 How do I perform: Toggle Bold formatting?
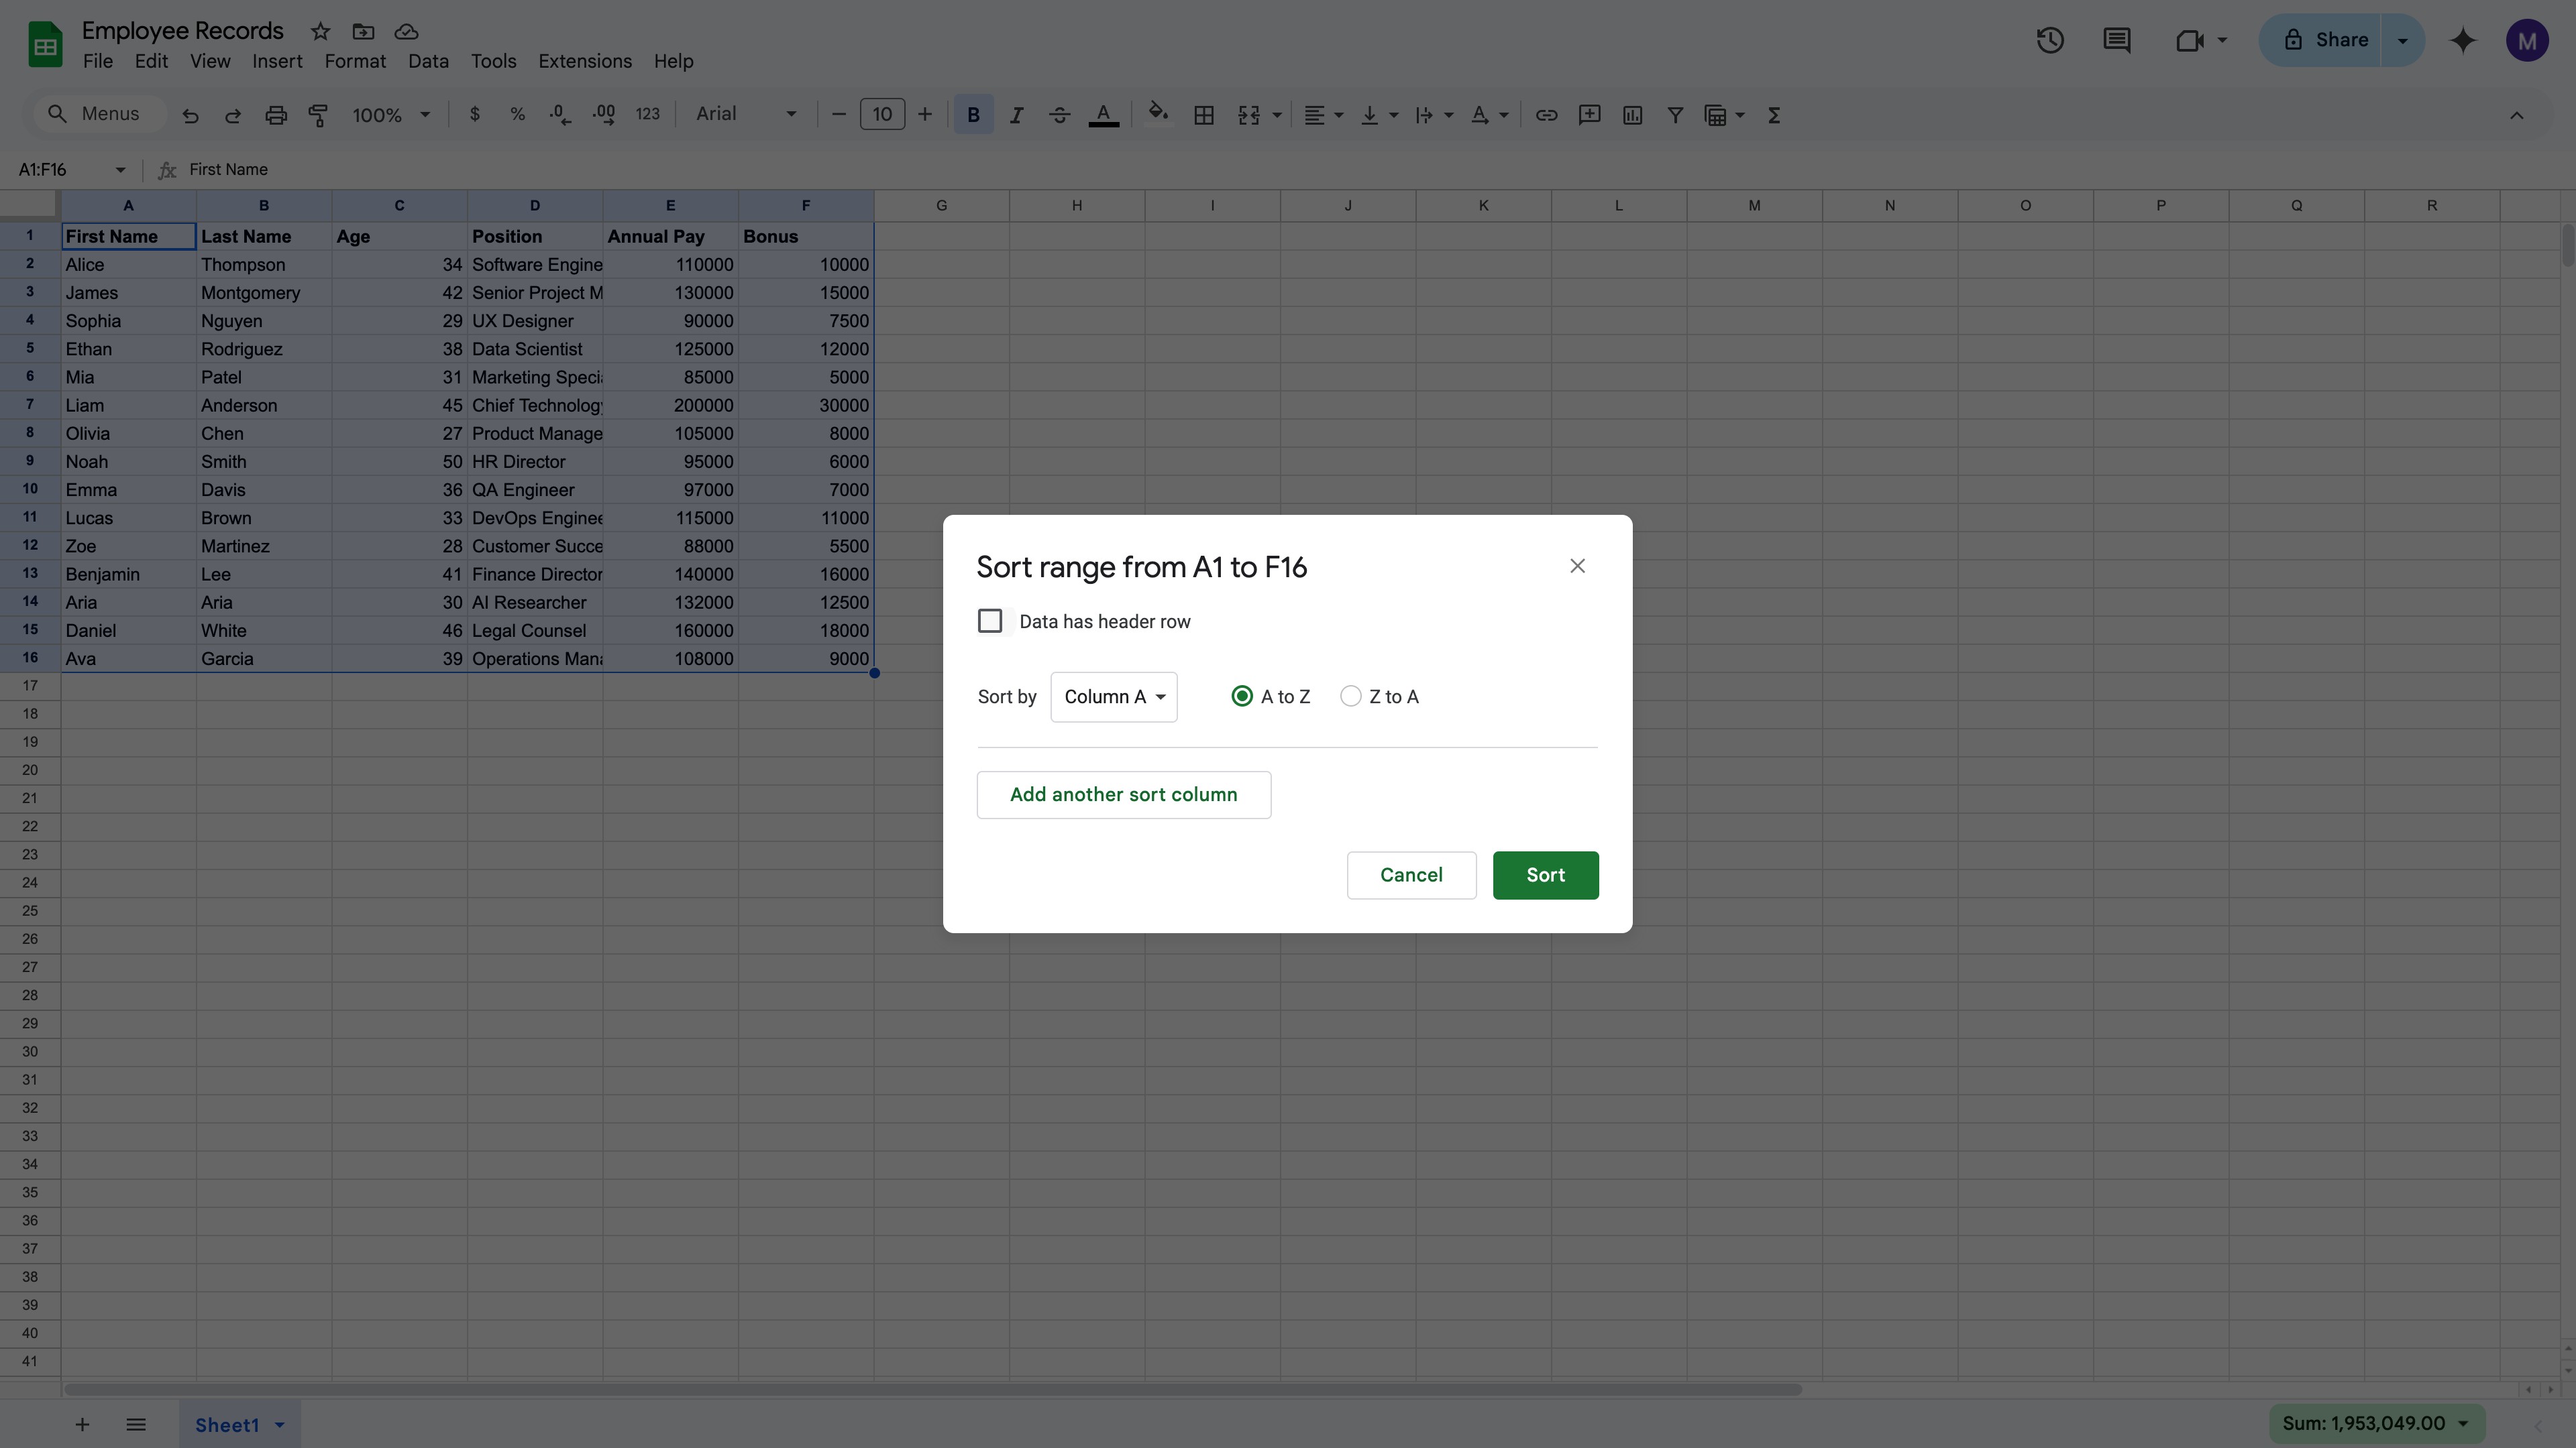[973, 115]
